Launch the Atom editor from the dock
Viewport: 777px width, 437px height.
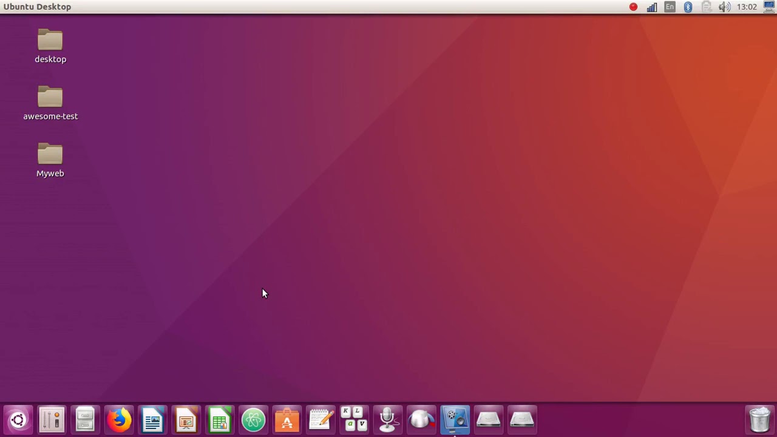(254, 419)
